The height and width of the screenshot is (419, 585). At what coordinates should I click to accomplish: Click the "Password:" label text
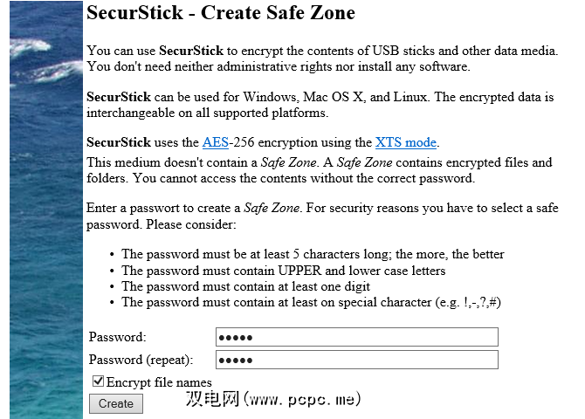point(118,337)
